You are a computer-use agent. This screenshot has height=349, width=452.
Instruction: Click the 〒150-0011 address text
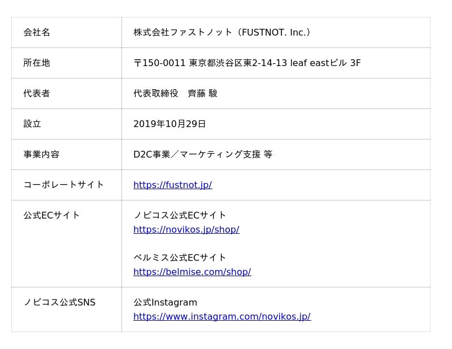[247, 63]
